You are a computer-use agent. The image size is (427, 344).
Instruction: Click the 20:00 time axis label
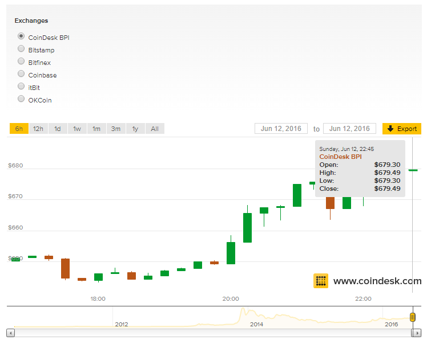point(231,299)
